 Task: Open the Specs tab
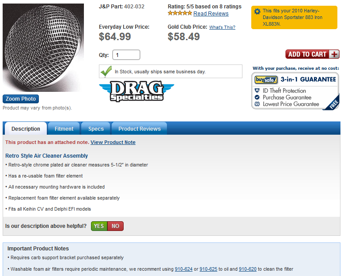(96, 129)
